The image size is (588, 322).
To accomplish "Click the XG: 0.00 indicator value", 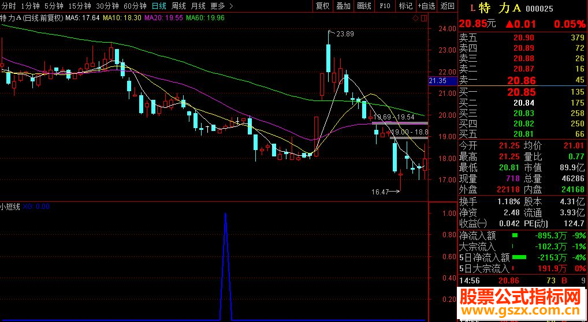I will click(x=36, y=207).
